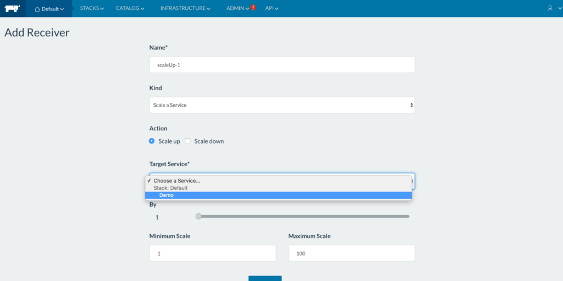Image resolution: width=563 pixels, height=281 pixels.
Task: Open the API menu
Action: coord(272,8)
